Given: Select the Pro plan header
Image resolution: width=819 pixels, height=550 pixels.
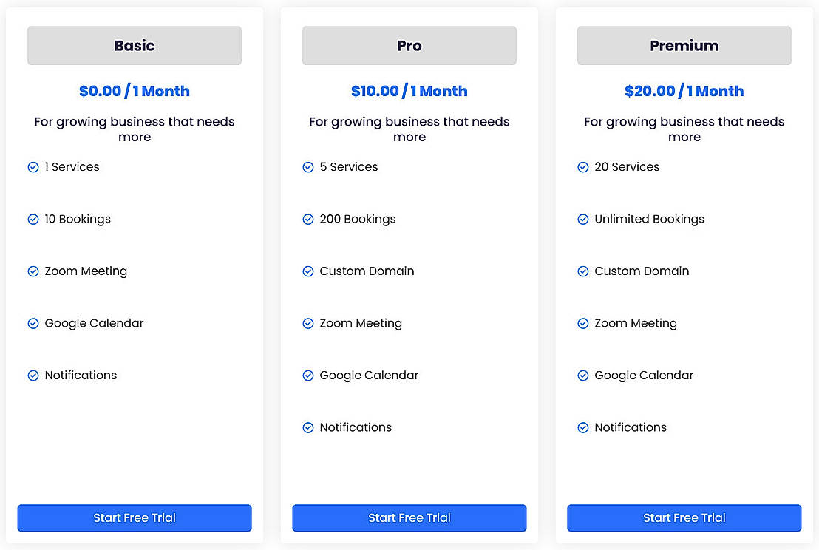Looking at the screenshot, I should coord(409,46).
